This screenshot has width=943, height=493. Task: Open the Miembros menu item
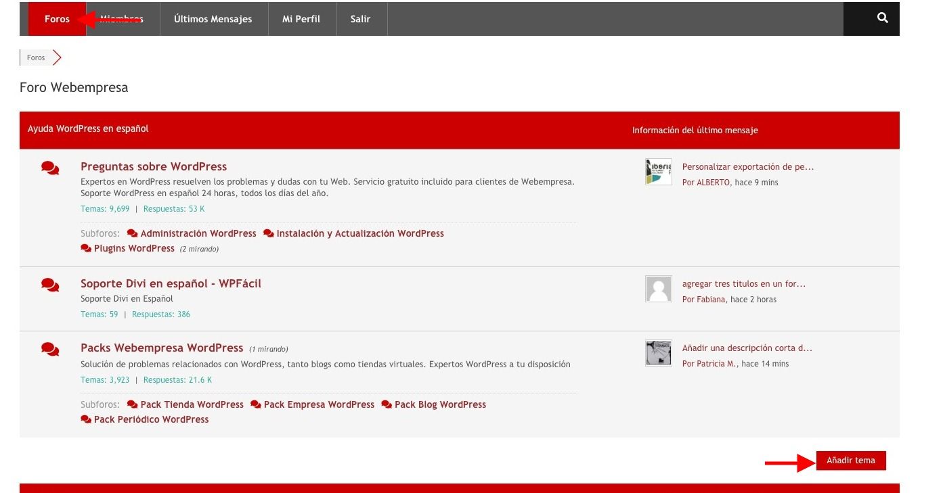122,19
